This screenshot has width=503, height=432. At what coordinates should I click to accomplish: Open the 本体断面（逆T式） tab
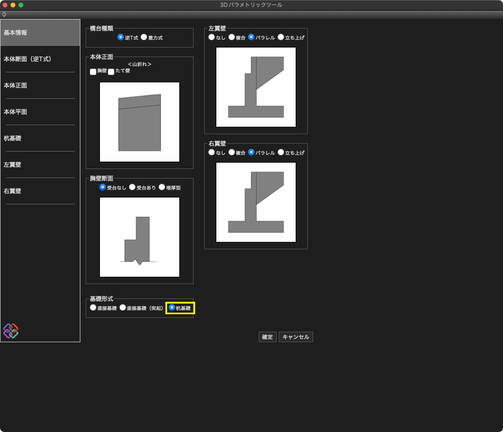coord(28,59)
